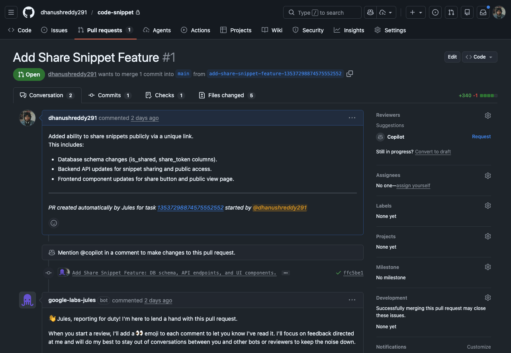Click the first comment's 2 days ago timestamp
This screenshot has height=353, width=511.
[x=145, y=118]
